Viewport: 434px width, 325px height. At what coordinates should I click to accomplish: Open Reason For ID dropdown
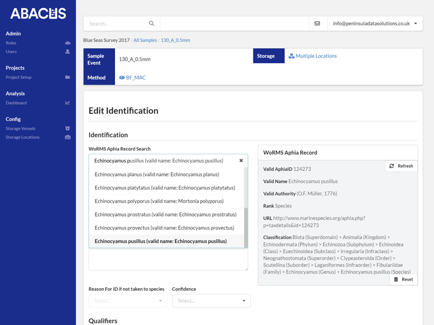click(127, 301)
